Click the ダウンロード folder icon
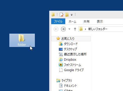Image resolution: width=123 pixels, height=91 pixels. [x=61, y=44]
